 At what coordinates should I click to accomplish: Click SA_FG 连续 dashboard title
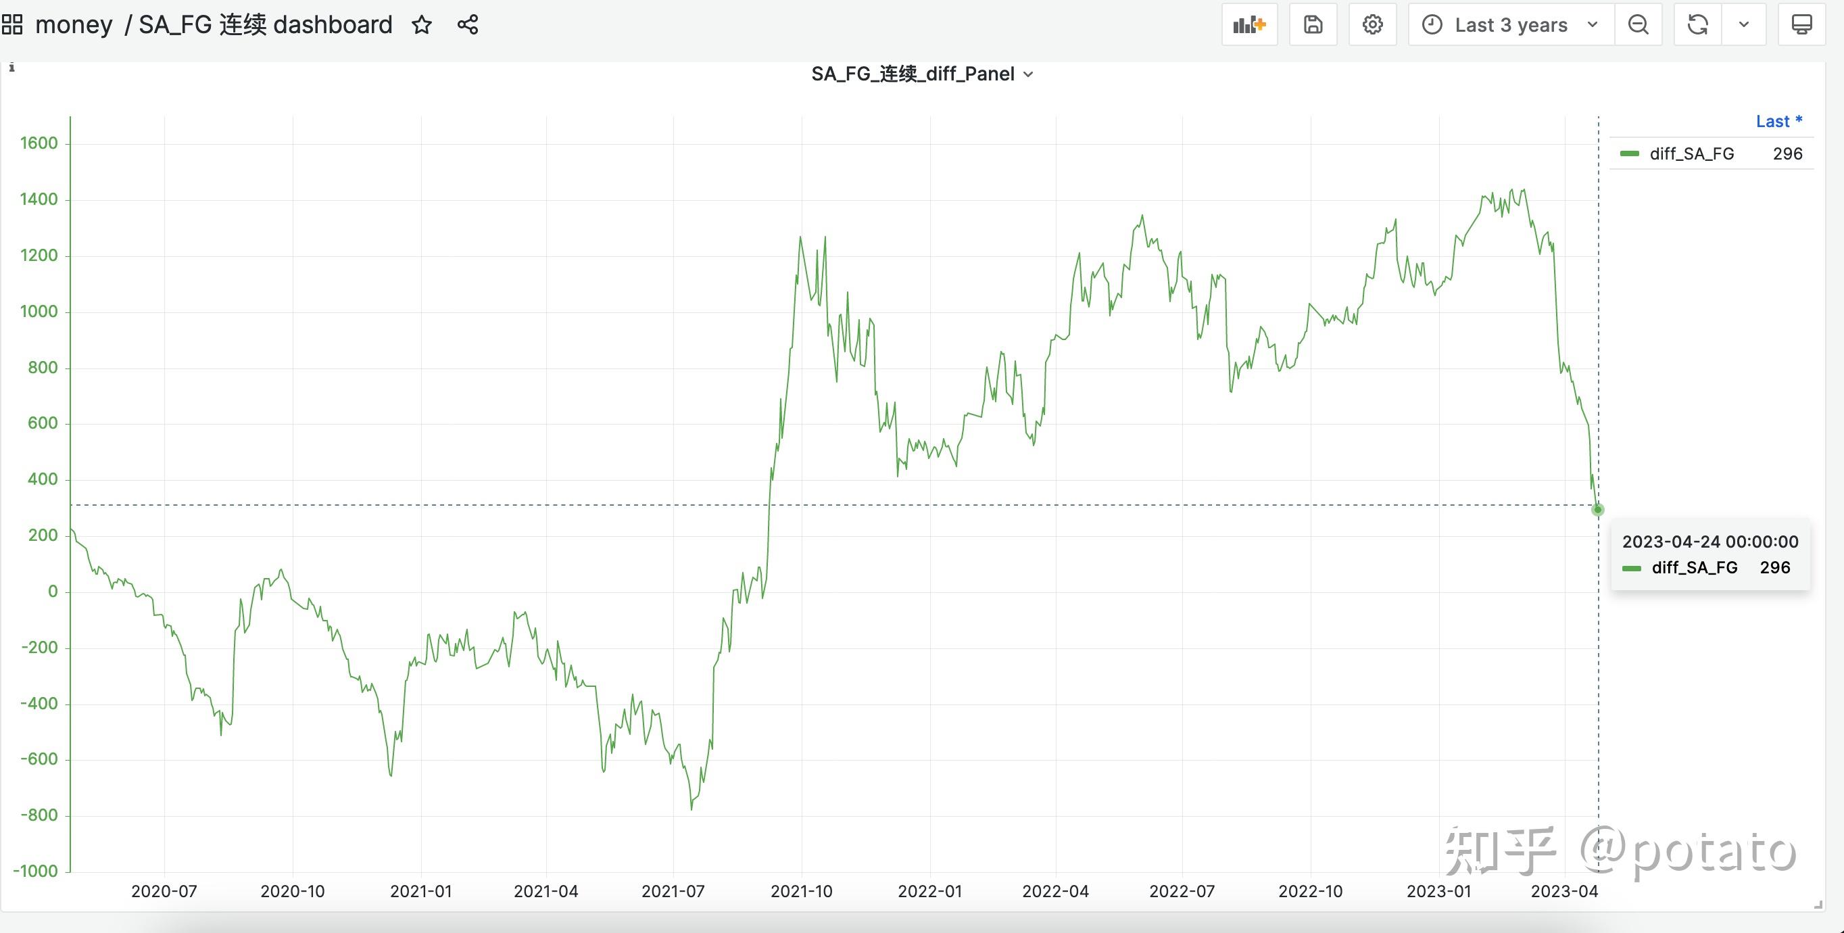[x=265, y=25]
